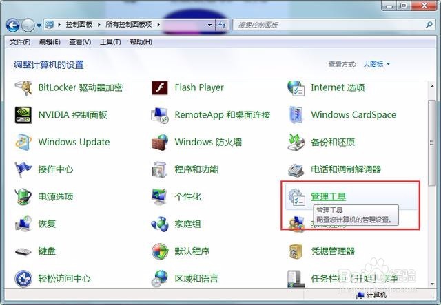Open the 帮助(H) menu
Screen dimensions: 441x305
click(141, 42)
